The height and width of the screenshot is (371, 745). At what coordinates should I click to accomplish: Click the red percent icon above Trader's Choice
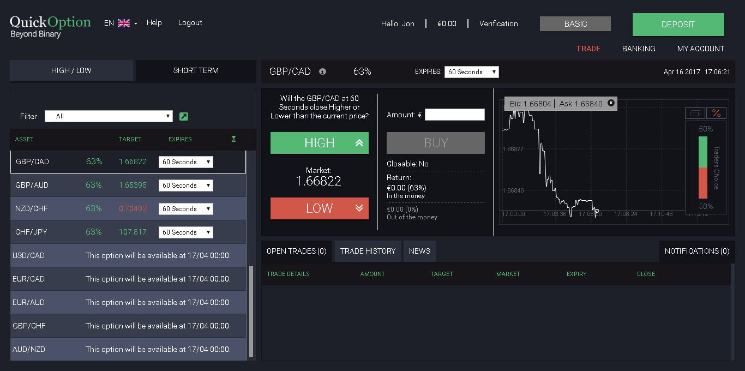[716, 113]
